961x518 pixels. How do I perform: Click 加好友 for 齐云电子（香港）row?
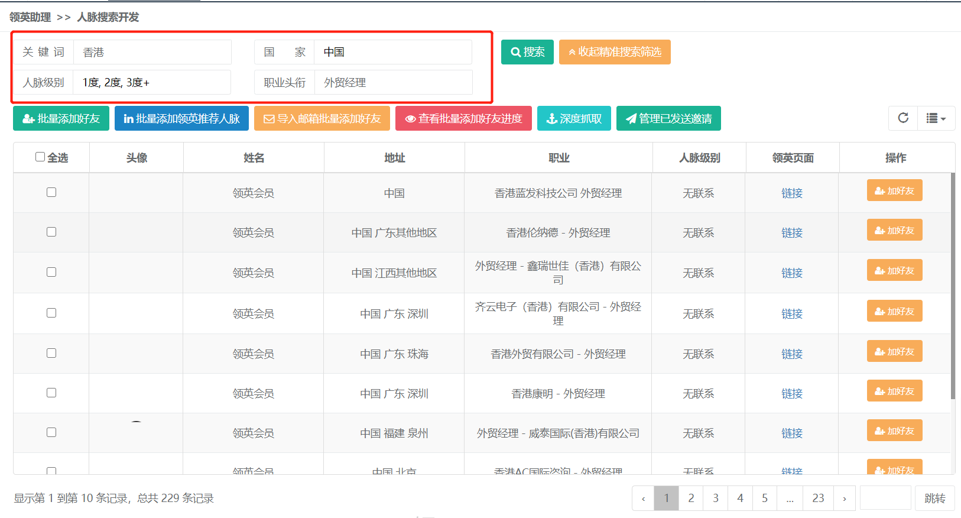894,311
